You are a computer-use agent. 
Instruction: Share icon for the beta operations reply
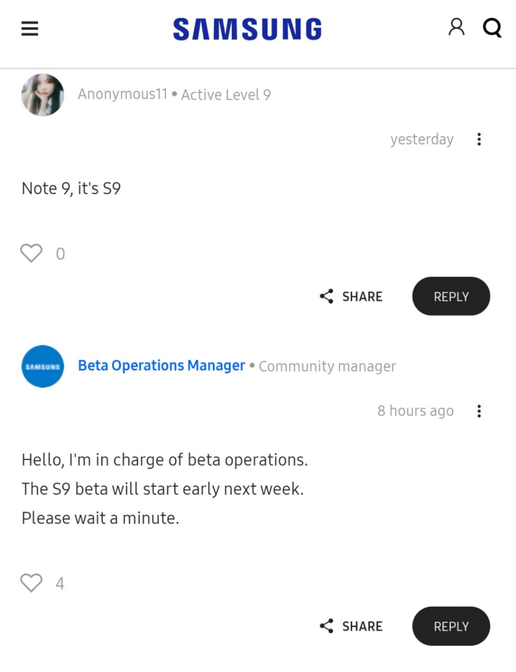[x=327, y=626]
